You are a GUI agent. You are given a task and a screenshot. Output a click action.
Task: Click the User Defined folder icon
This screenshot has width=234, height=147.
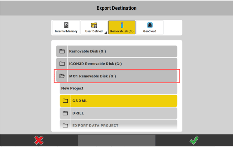coord(94,26)
